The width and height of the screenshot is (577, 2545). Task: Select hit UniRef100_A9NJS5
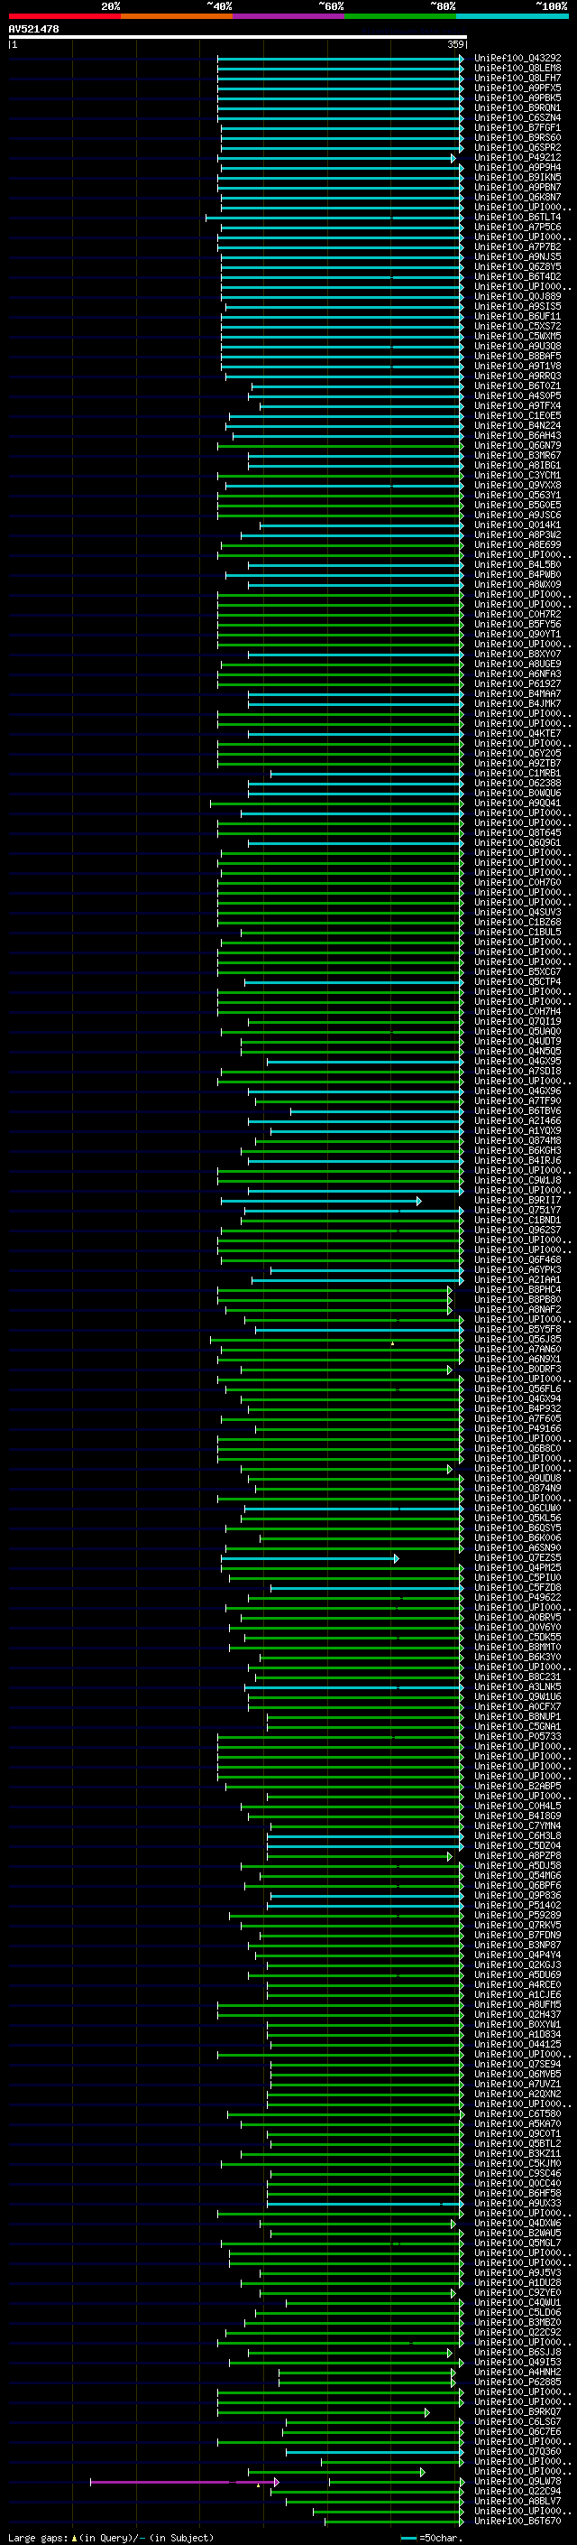[x=517, y=257]
